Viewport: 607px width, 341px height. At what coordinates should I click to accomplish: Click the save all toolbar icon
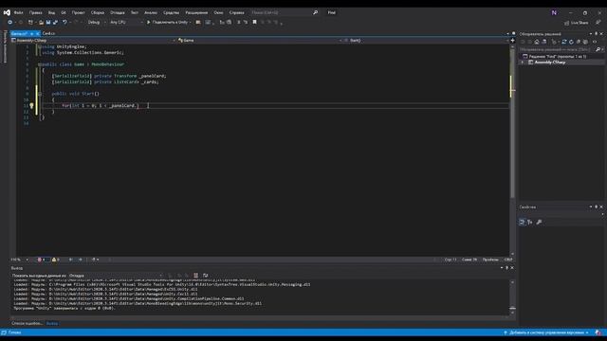point(55,23)
